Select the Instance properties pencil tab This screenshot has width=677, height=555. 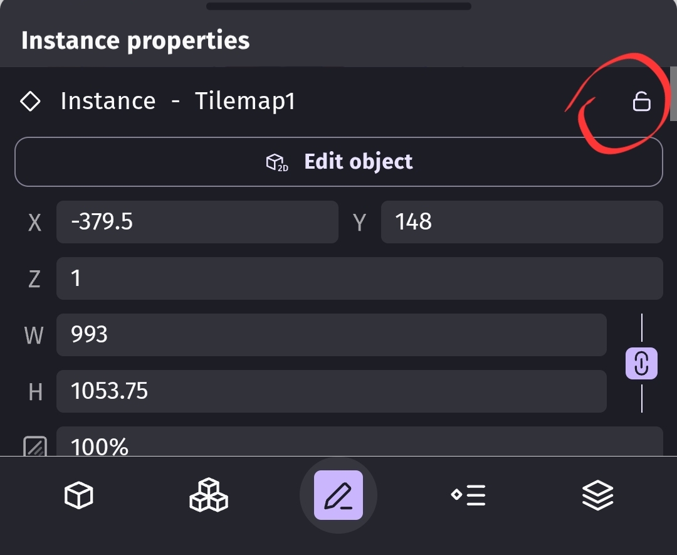click(x=338, y=495)
